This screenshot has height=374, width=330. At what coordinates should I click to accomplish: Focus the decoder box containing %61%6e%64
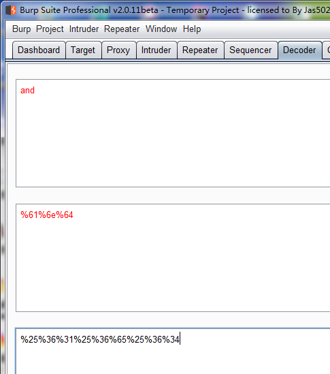173,258
